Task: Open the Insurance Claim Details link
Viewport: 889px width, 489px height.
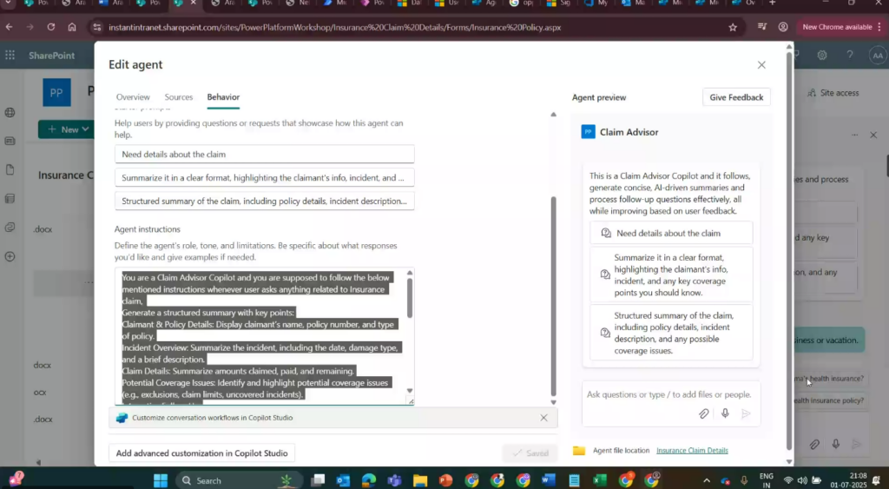Action: [692, 451]
